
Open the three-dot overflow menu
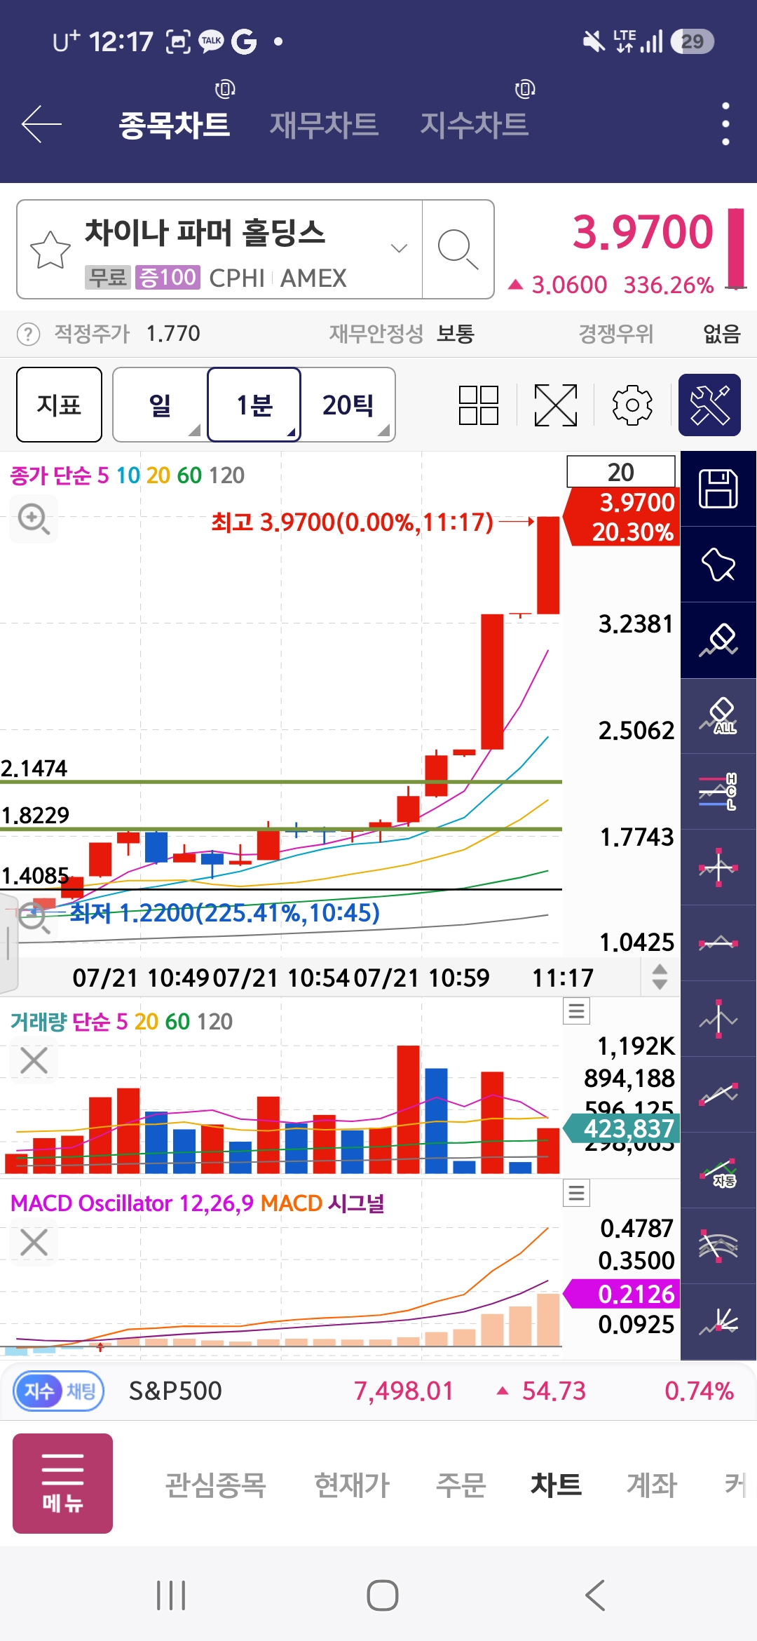[x=725, y=124]
